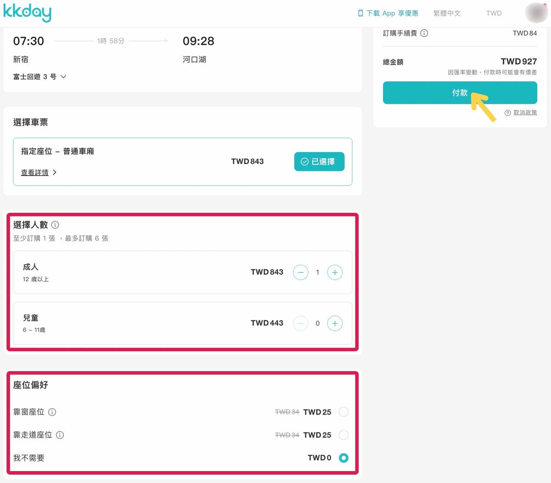Increase child ticket count

335,323
